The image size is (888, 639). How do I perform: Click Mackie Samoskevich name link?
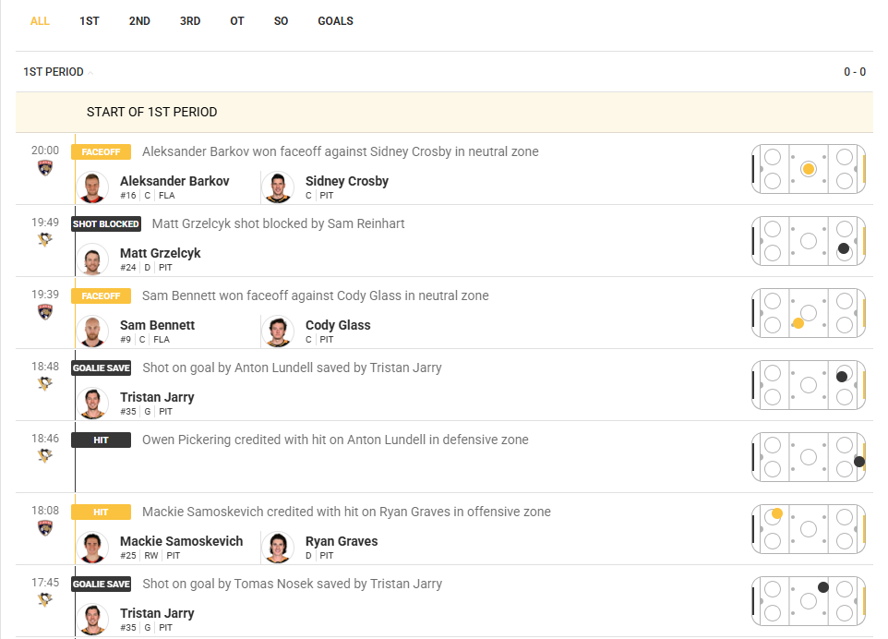(x=181, y=541)
